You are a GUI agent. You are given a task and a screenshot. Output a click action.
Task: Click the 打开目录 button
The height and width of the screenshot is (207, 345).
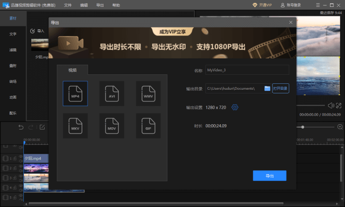pyautogui.click(x=281, y=89)
